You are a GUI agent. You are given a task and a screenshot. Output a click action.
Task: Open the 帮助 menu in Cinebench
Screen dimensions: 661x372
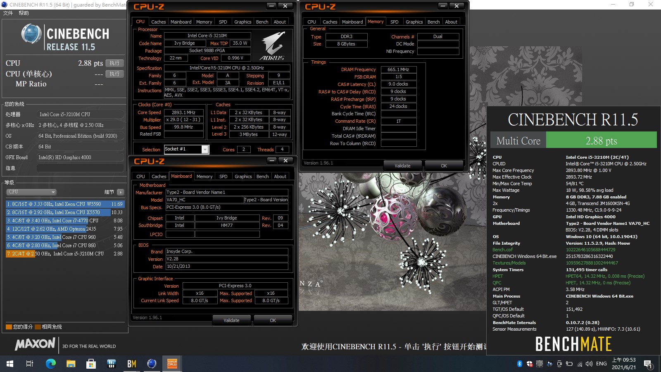(24, 13)
